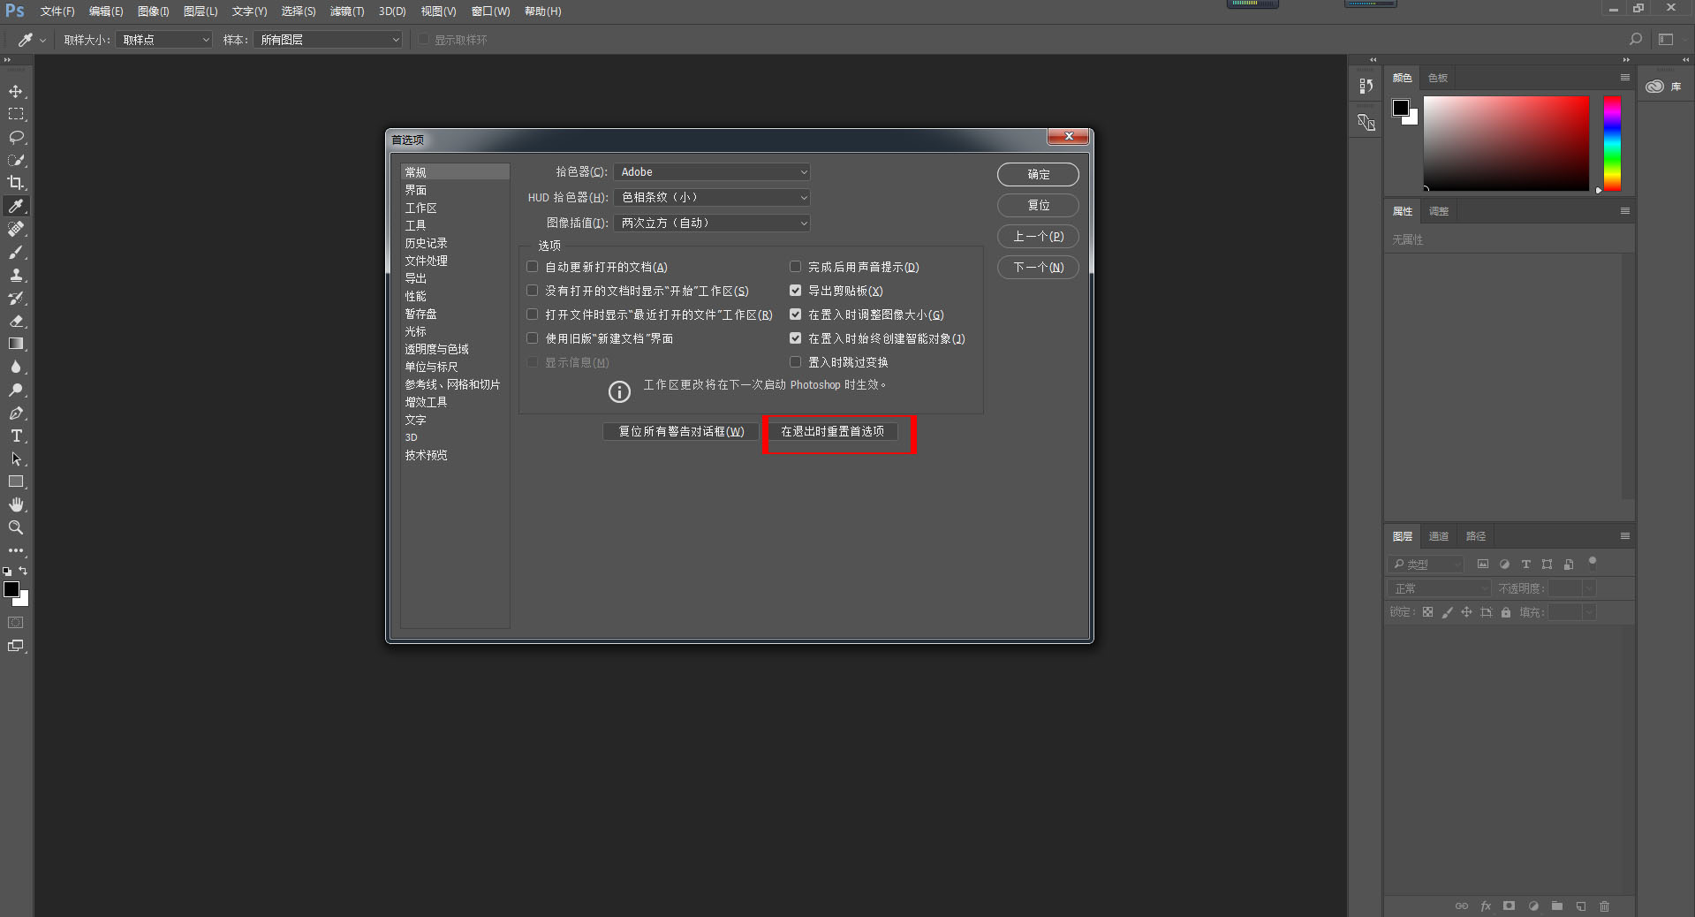The image size is (1695, 917).
Task: Select the Horizontal Type tool
Action: click(16, 436)
